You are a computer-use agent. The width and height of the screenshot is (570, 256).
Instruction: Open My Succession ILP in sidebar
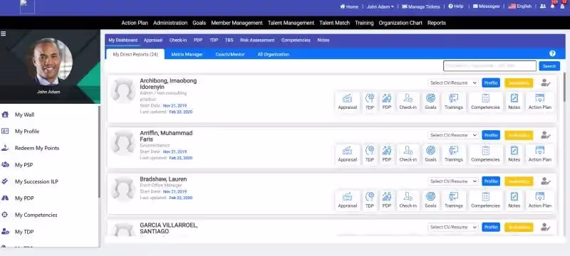pos(36,181)
